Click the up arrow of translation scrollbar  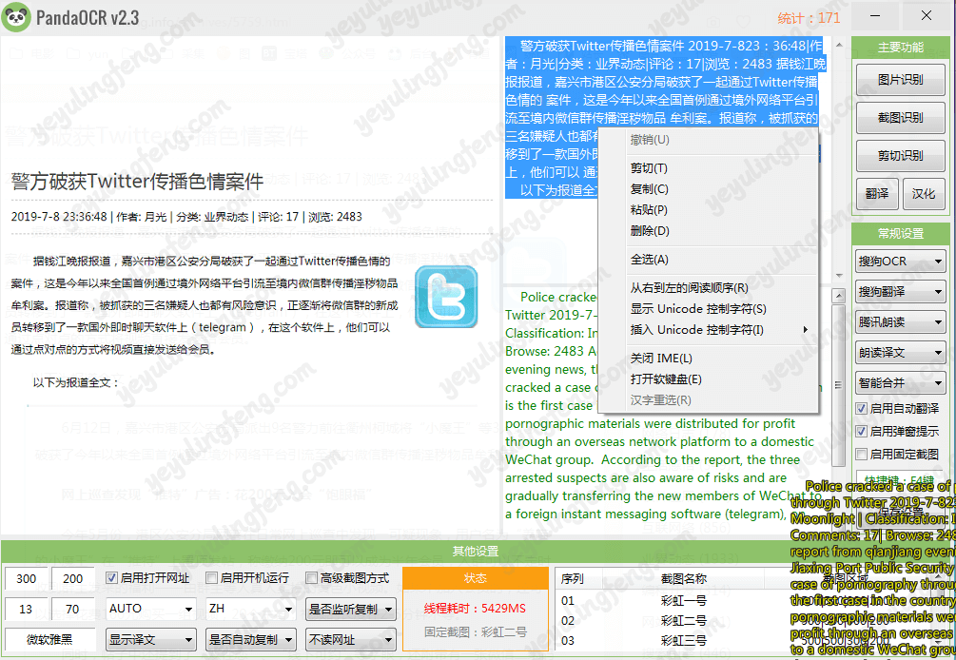(839, 296)
